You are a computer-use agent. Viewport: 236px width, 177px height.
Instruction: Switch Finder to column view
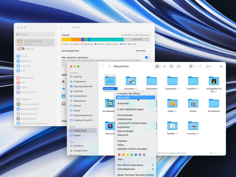[x=171, y=66]
